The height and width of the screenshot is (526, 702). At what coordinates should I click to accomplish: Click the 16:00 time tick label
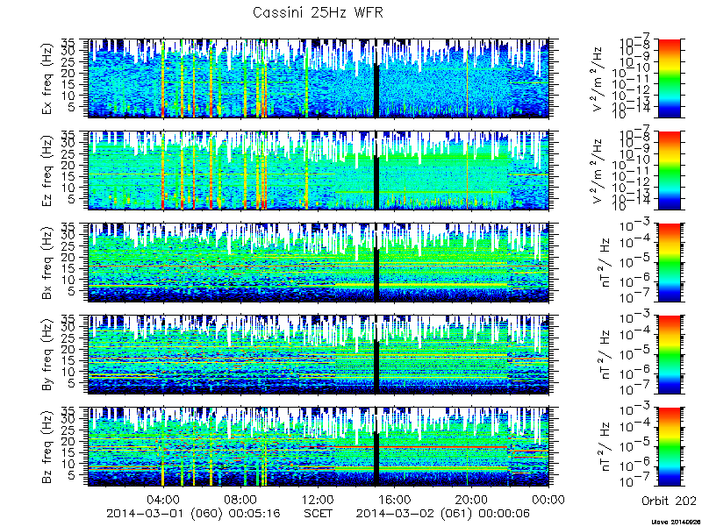396,500
